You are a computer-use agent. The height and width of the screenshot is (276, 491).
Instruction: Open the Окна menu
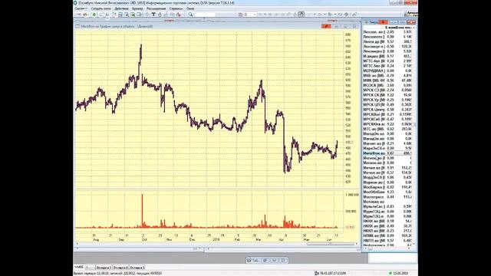click(190, 8)
